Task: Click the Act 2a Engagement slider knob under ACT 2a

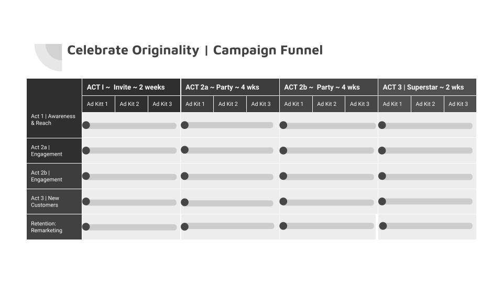Action: point(185,150)
